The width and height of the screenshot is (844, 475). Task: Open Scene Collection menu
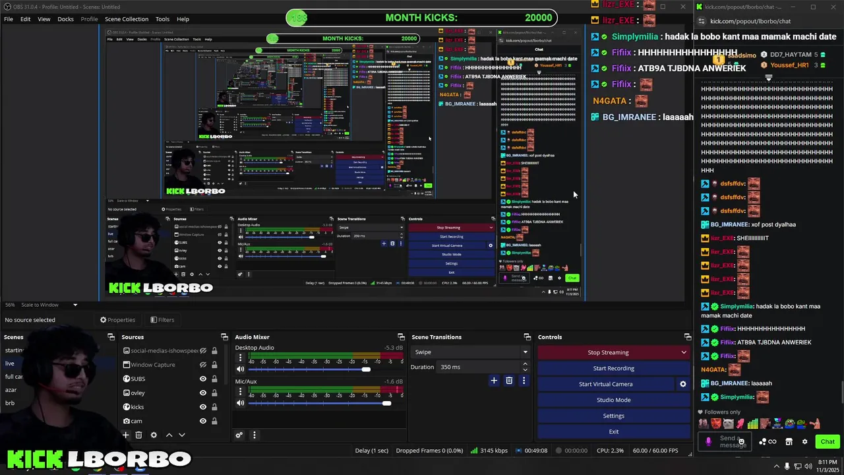click(127, 19)
